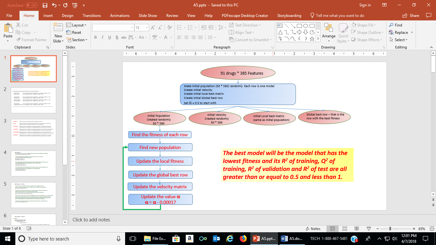Click the zoom level 65% value
The height and width of the screenshot is (245, 436).
(422, 229)
